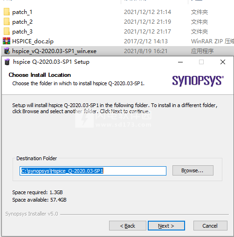Click the hspice Q-2020.03-SP1 Setup title text
Image resolution: width=234 pixels, height=237 pixels.
tap(51, 62)
